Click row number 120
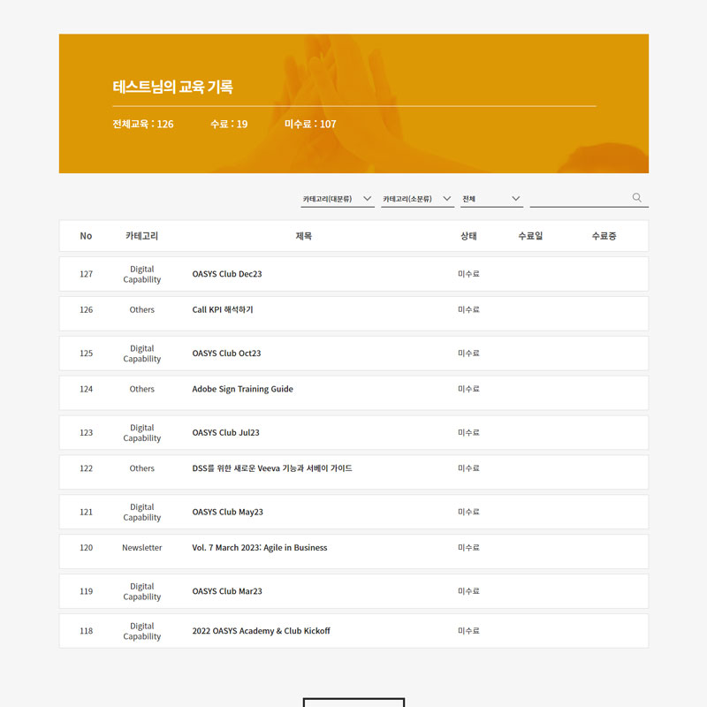Image resolution: width=707 pixels, height=707 pixels. click(86, 548)
